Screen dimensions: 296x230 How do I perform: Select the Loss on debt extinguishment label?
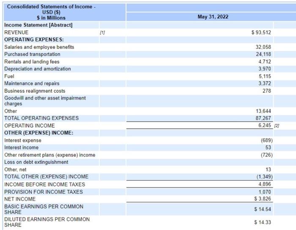coord(36,162)
